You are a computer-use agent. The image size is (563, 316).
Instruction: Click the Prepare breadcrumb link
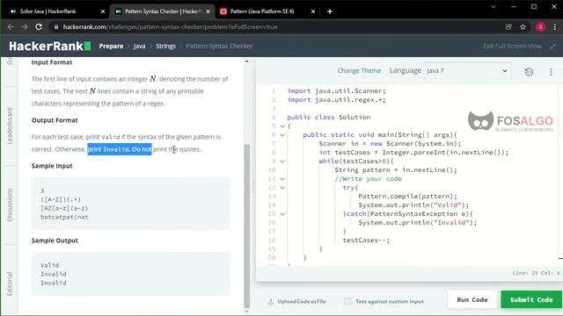[x=112, y=47]
